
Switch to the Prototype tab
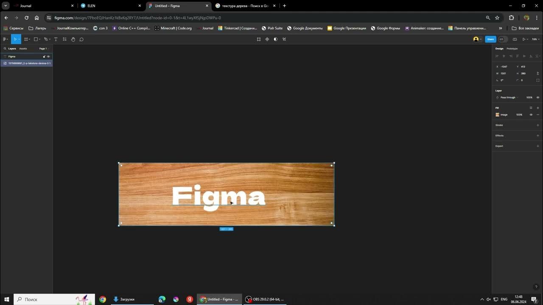[x=512, y=49]
